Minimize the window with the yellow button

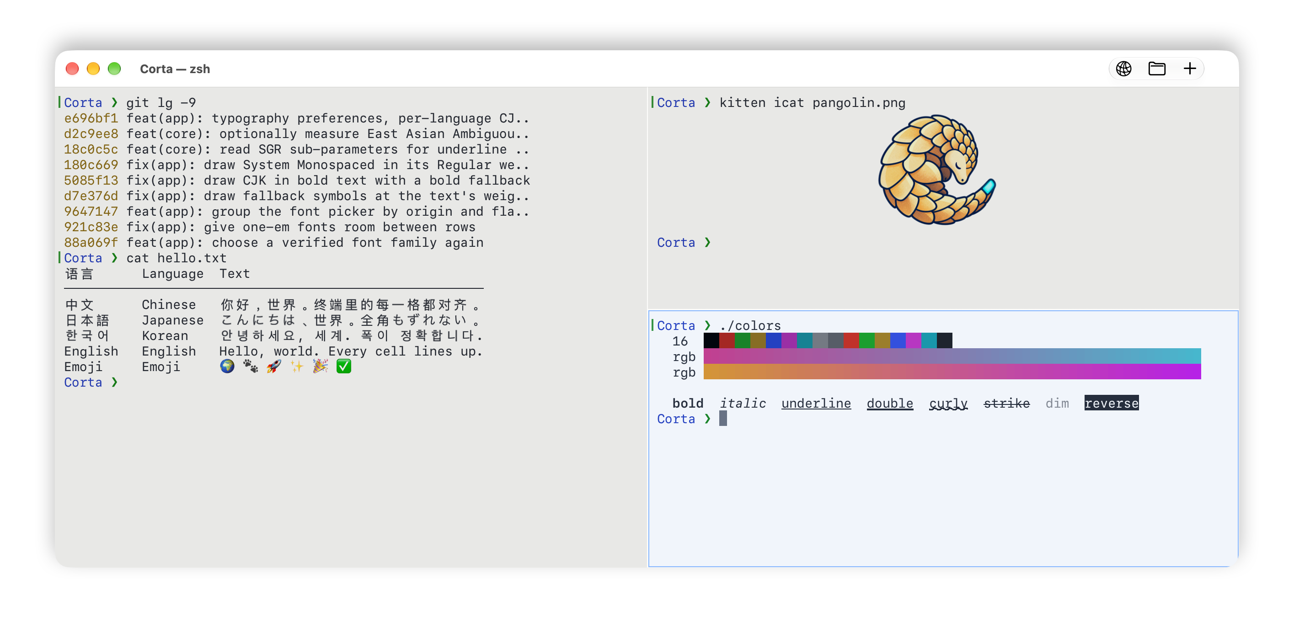tap(93, 68)
